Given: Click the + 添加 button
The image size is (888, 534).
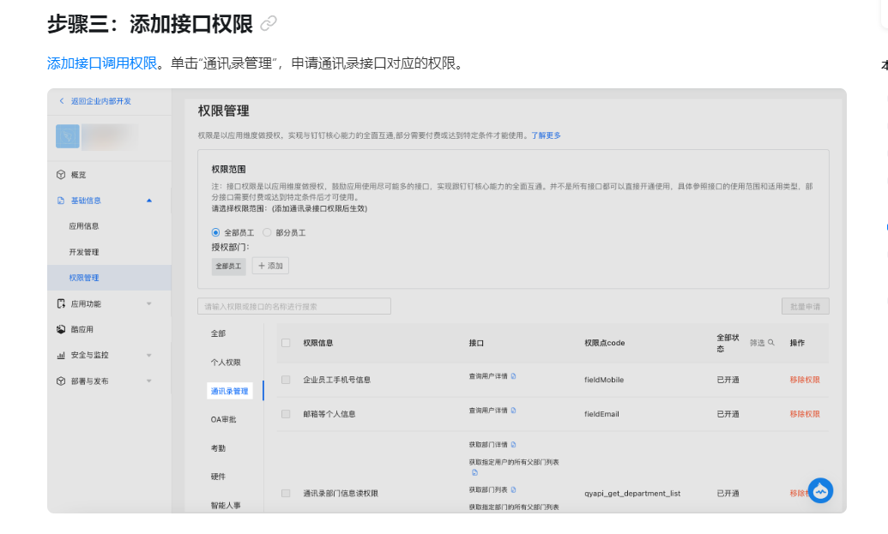Looking at the screenshot, I should click(x=271, y=266).
